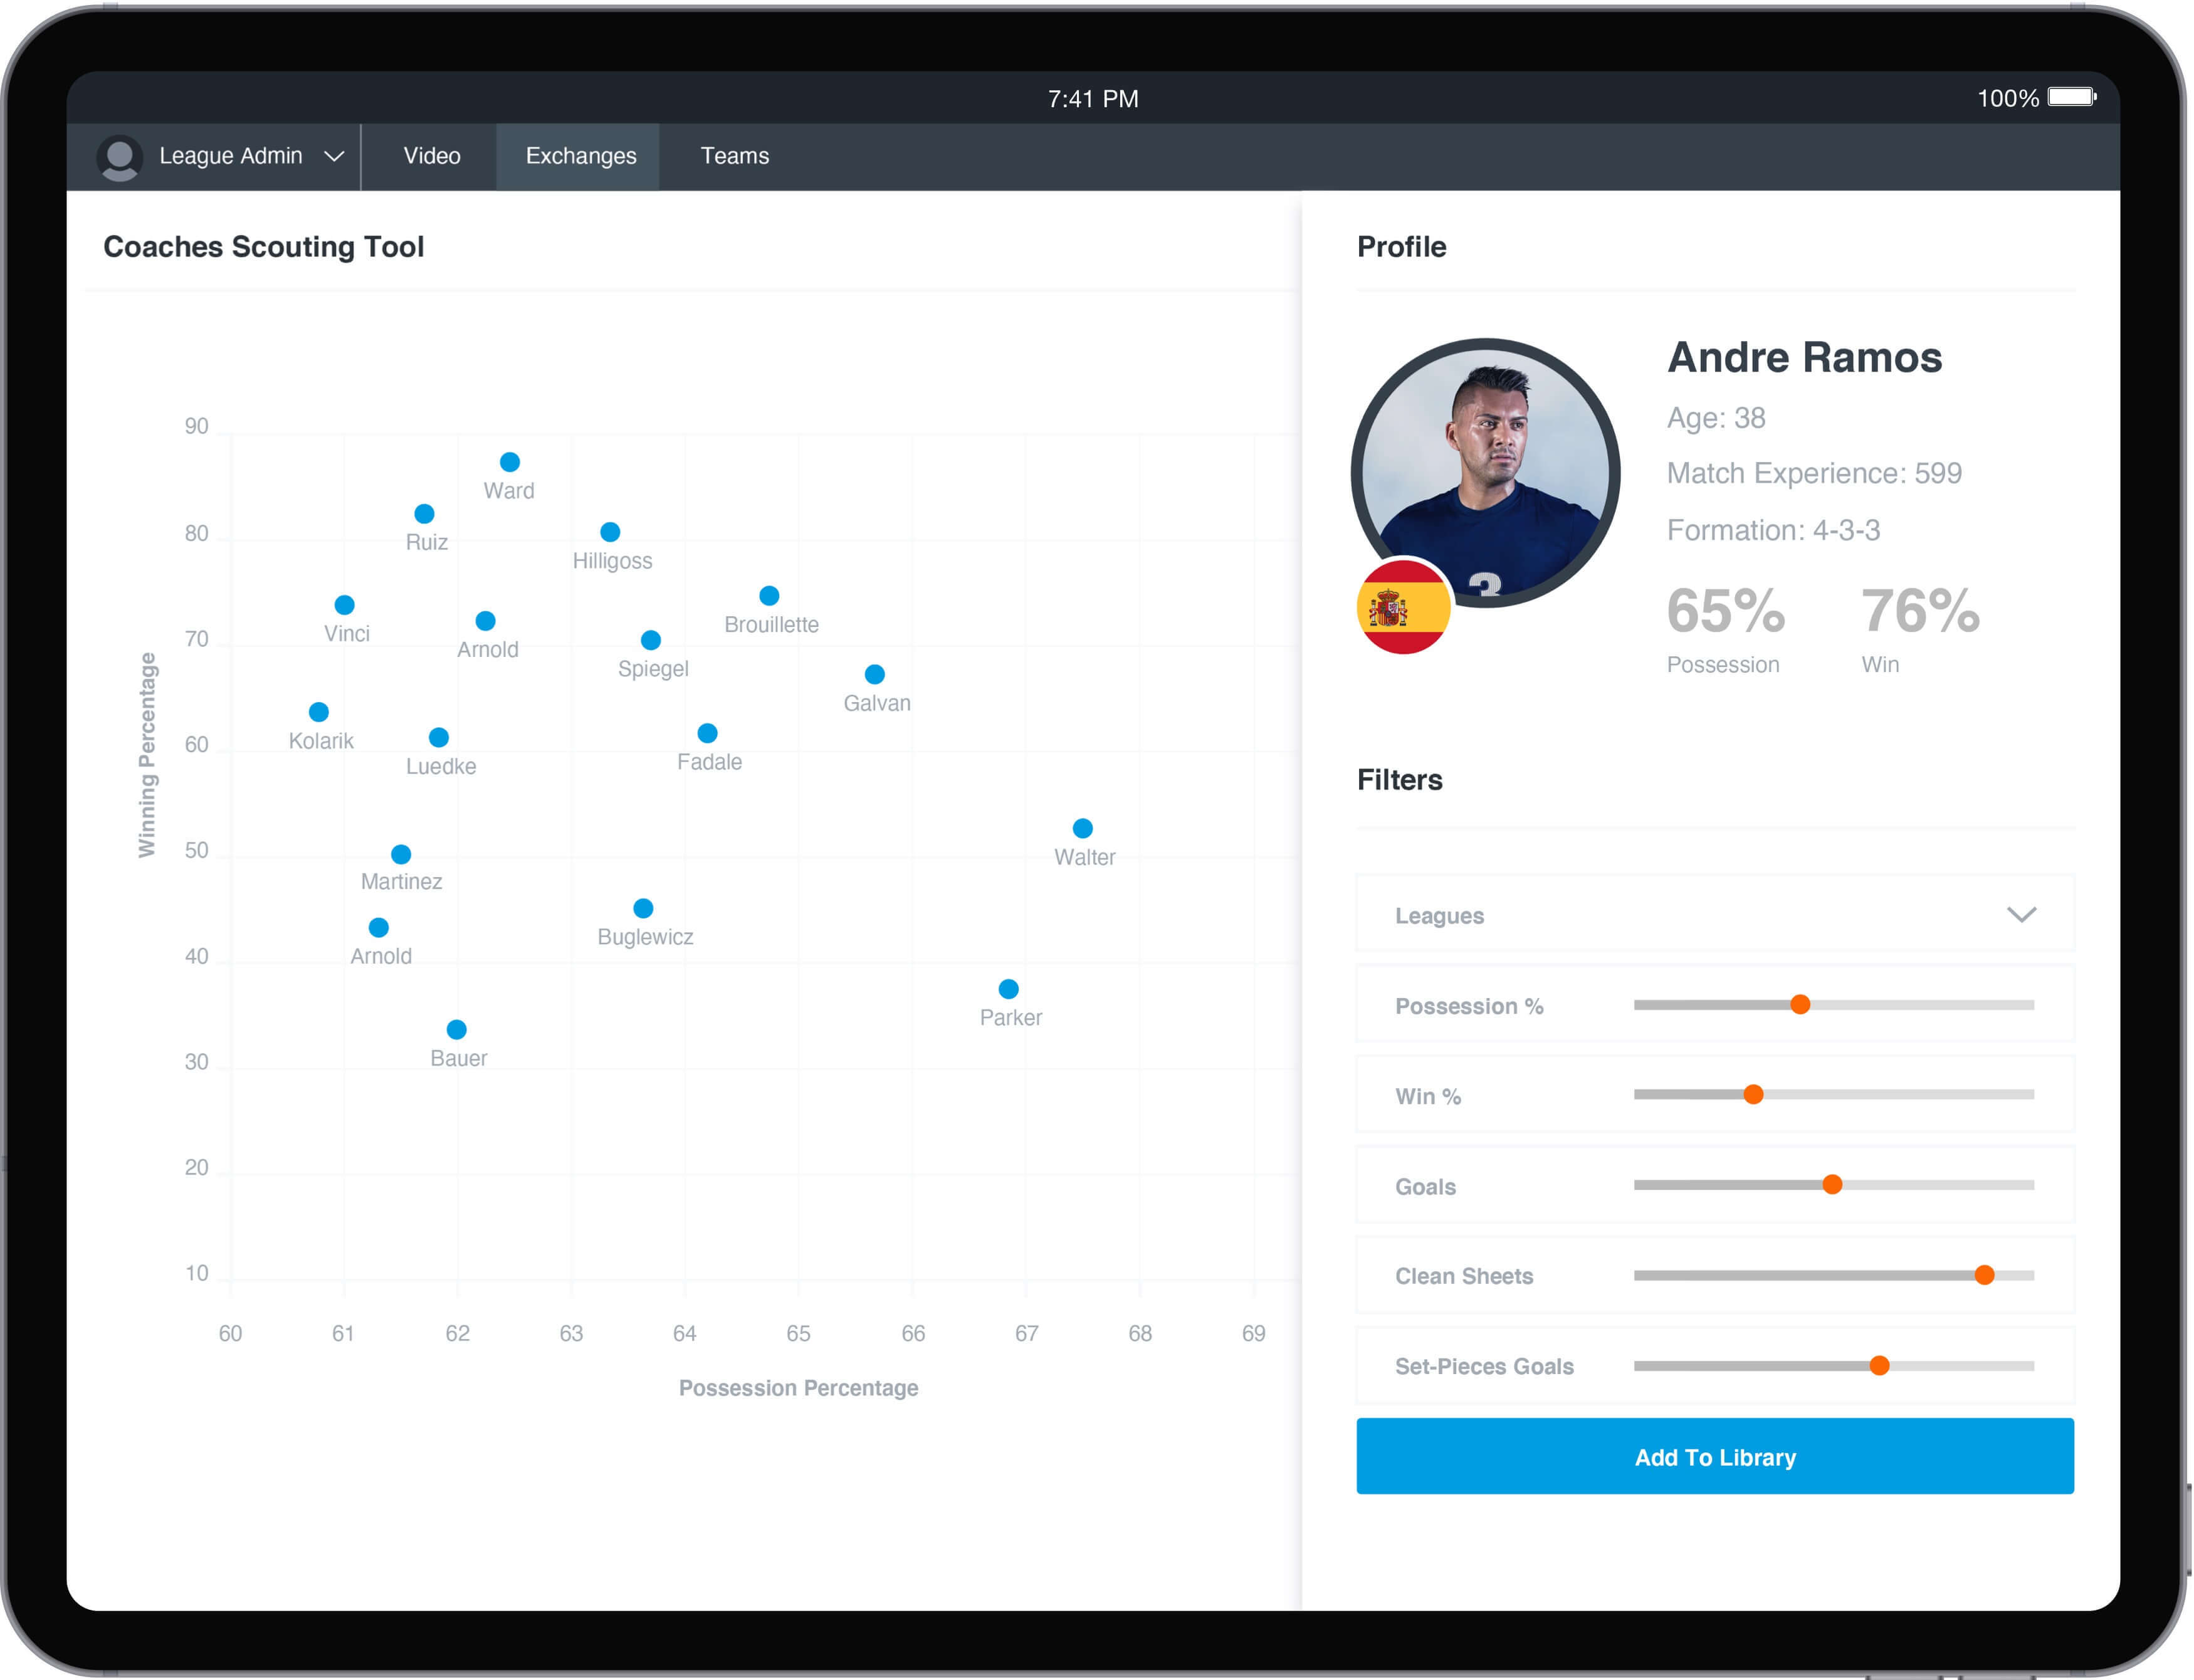The image size is (2194, 1680).
Task: Click the Add To Library button
Action: [1714, 1457]
